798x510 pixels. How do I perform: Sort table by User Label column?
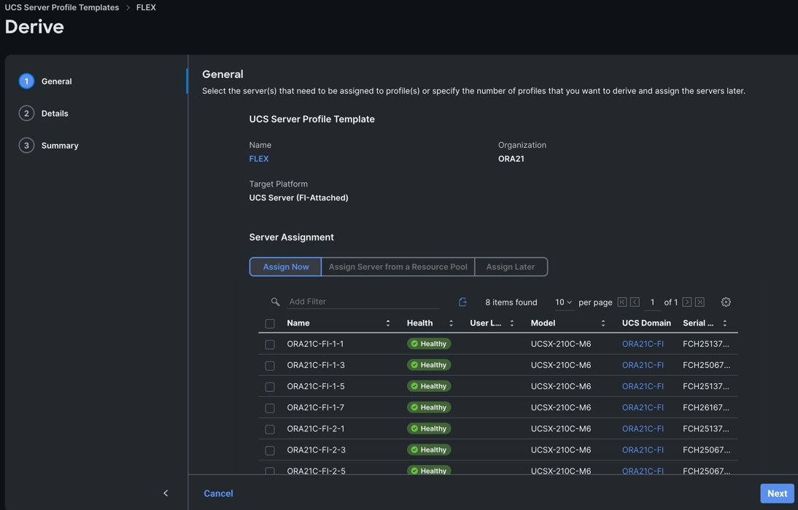tap(512, 323)
